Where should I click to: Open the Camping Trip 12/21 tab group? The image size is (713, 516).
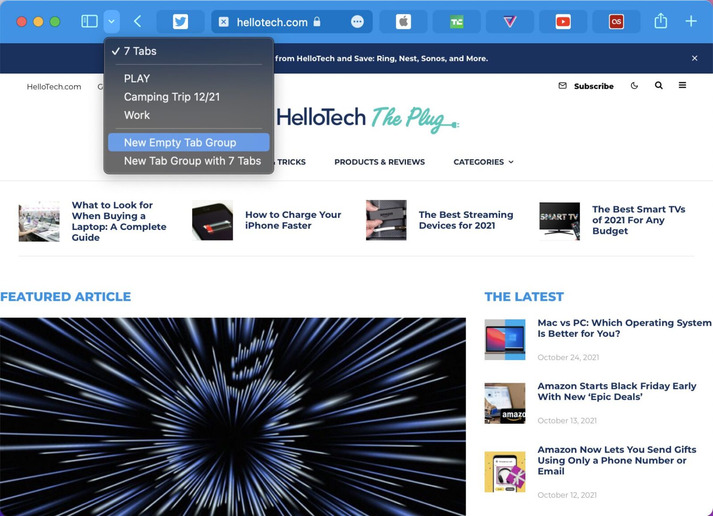tap(172, 97)
